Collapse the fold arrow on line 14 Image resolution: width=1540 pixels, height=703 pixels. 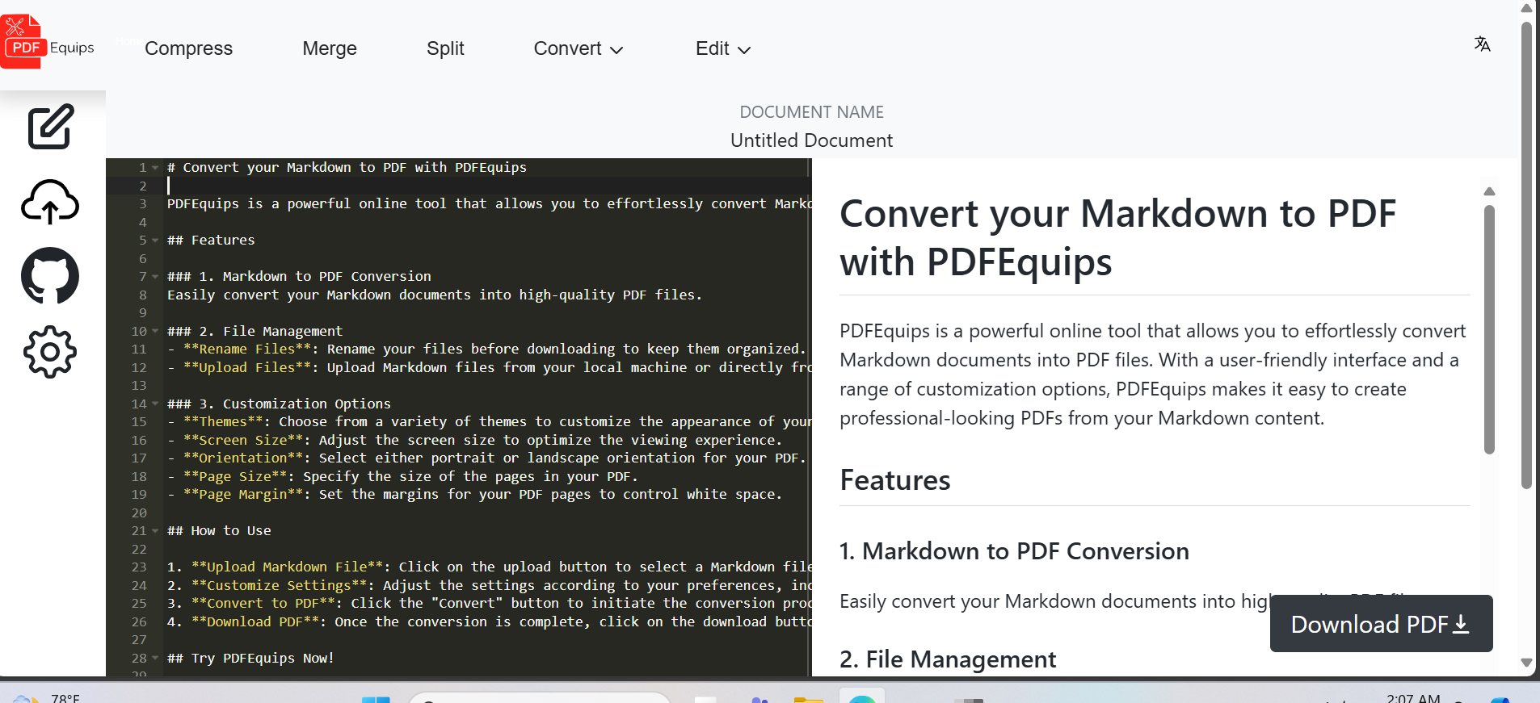155,404
